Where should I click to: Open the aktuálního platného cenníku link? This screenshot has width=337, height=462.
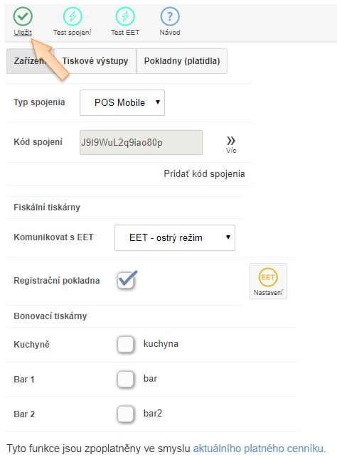(258, 448)
